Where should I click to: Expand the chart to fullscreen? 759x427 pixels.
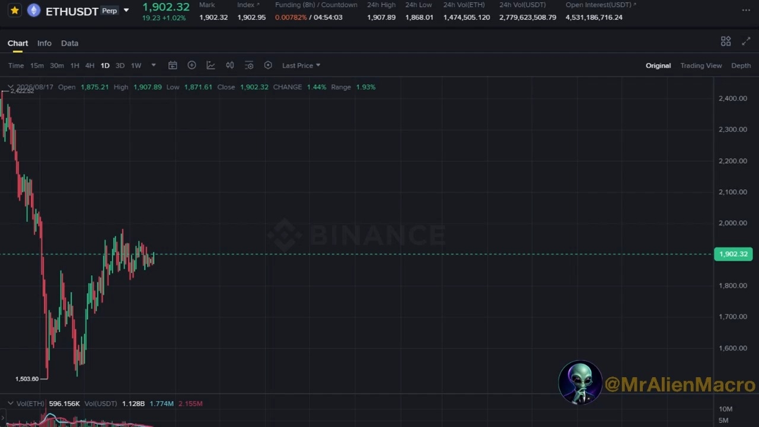coord(746,41)
